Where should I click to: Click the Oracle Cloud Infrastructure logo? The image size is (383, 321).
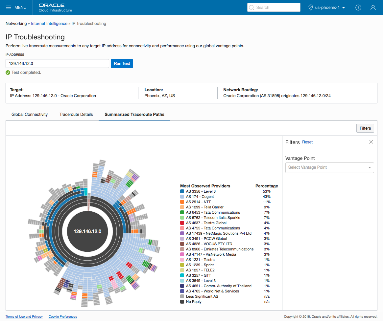55,8
